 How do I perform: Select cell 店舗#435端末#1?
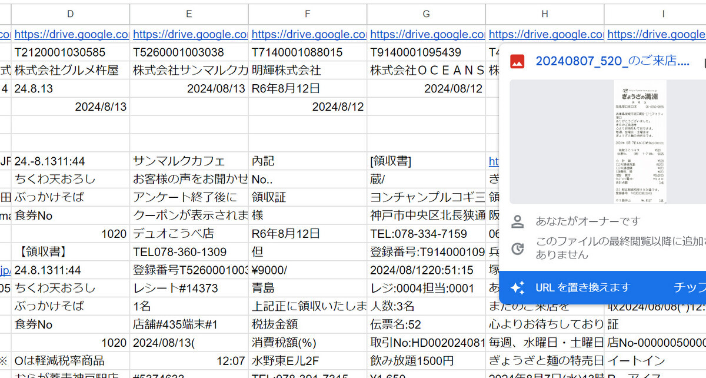click(x=189, y=324)
